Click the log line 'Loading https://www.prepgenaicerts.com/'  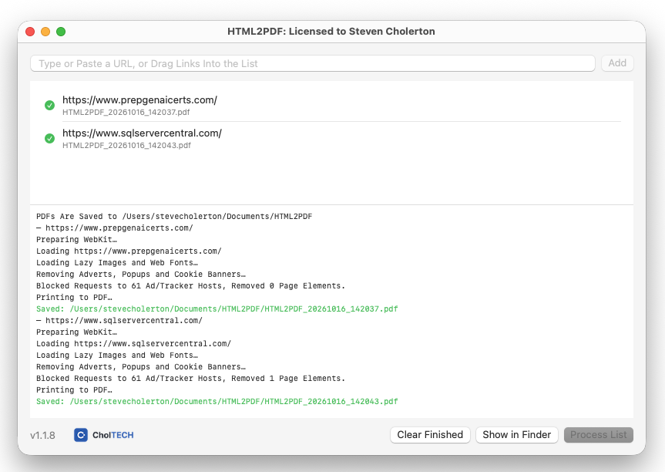coord(129,251)
